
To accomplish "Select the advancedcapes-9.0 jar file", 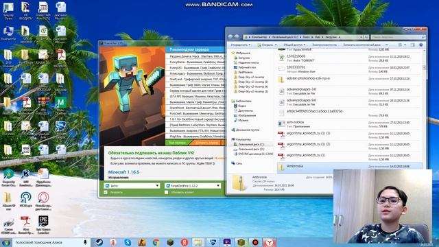I will [350, 102].
